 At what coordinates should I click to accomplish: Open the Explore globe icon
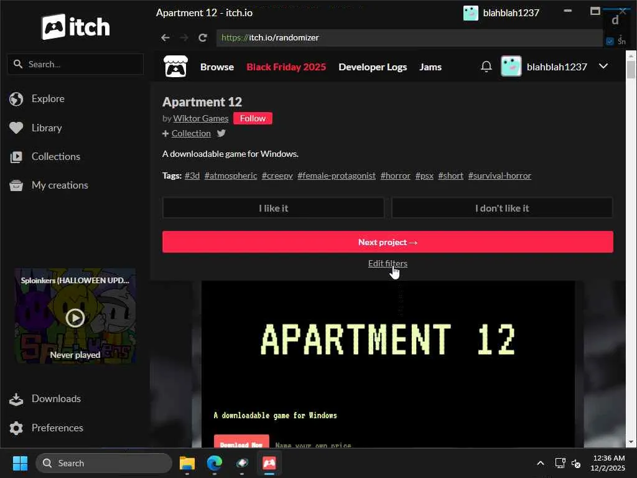pyautogui.click(x=16, y=99)
